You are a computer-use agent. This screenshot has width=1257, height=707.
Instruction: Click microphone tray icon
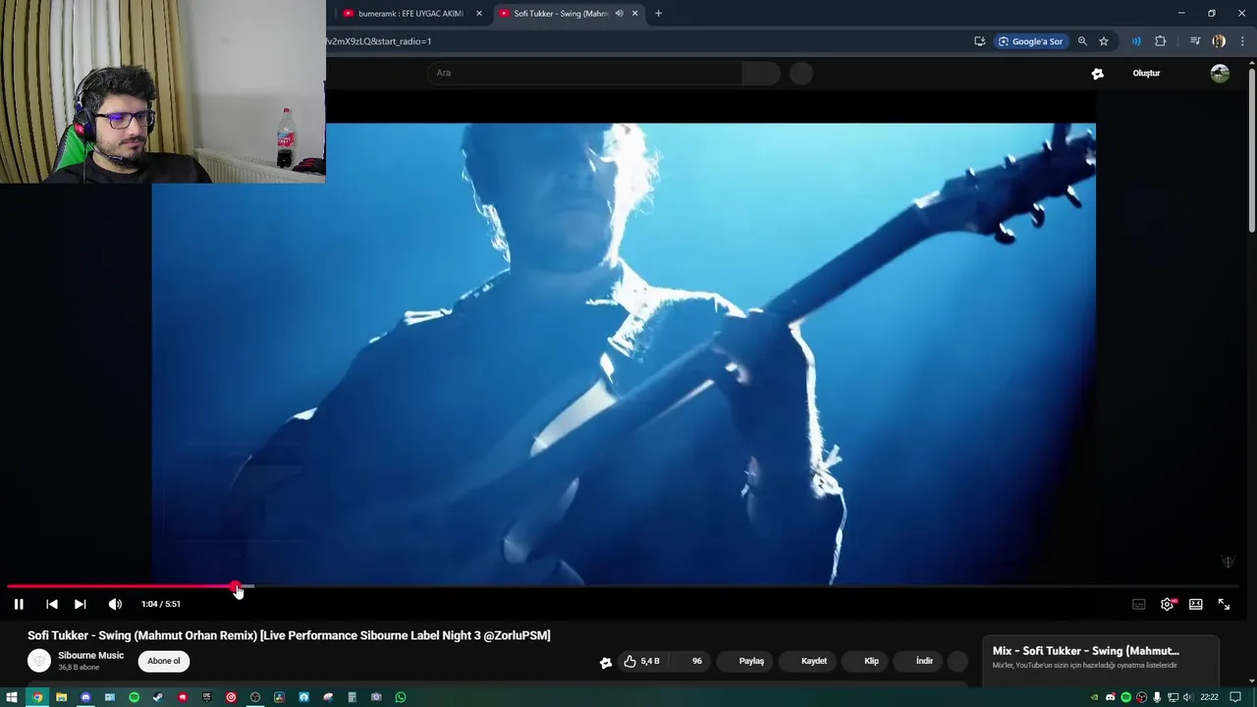coord(1157,697)
